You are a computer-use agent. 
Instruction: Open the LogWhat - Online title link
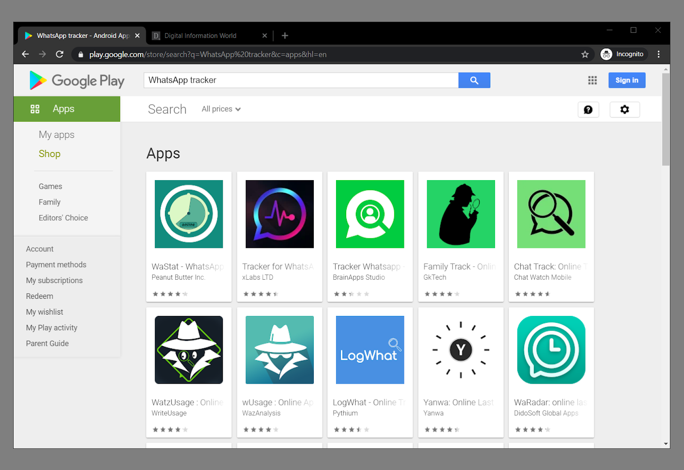pos(369,403)
